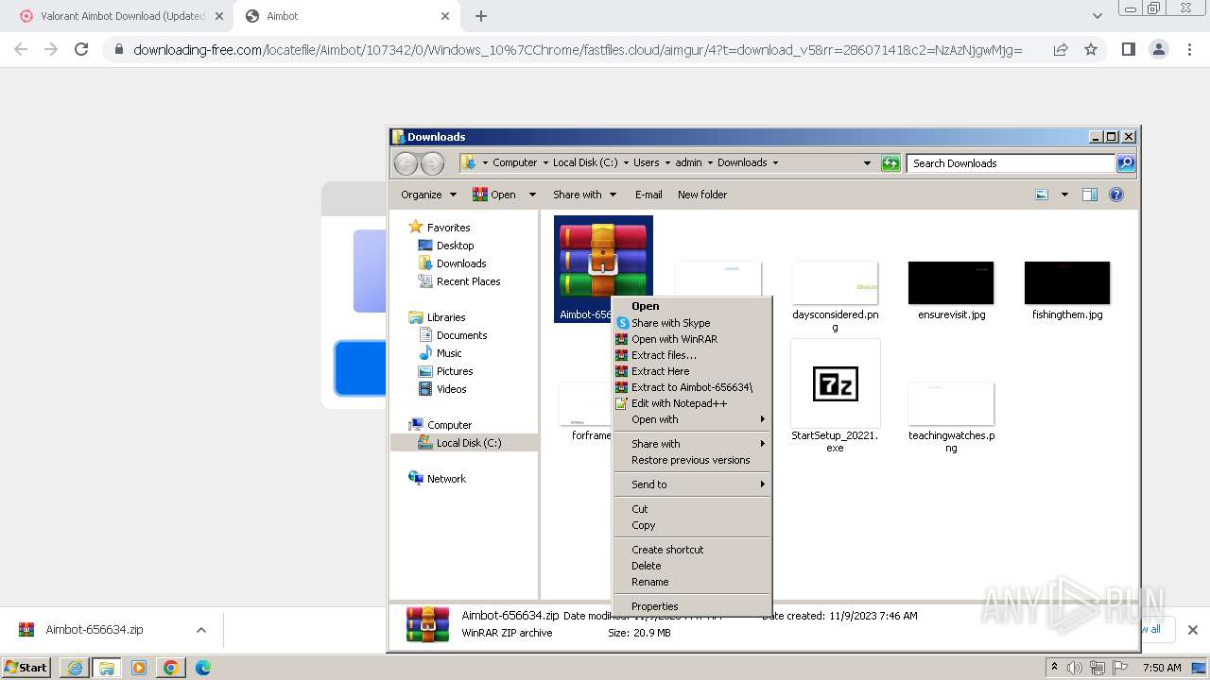Click the volume icon in system tray
Image resolution: width=1210 pixels, height=680 pixels.
(x=1075, y=668)
